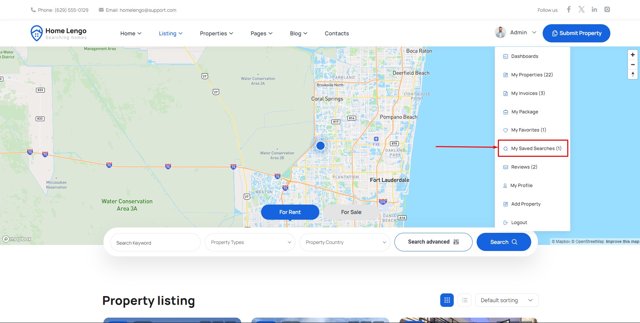Click the My Properties edit icon

tap(505, 75)
